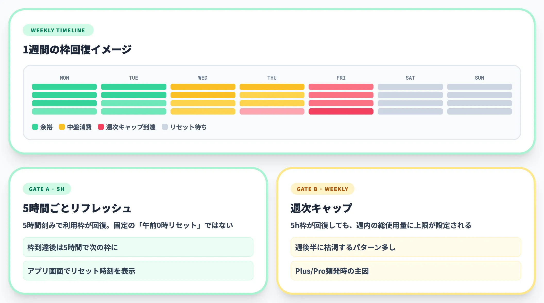Click the Plus/Pro頻発時の主因 item
This screenshot has width=544, height=303.
click(x=406, y=271)
